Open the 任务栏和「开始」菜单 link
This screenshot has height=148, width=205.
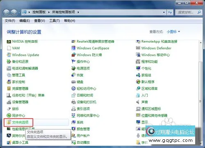click(28, 95)
